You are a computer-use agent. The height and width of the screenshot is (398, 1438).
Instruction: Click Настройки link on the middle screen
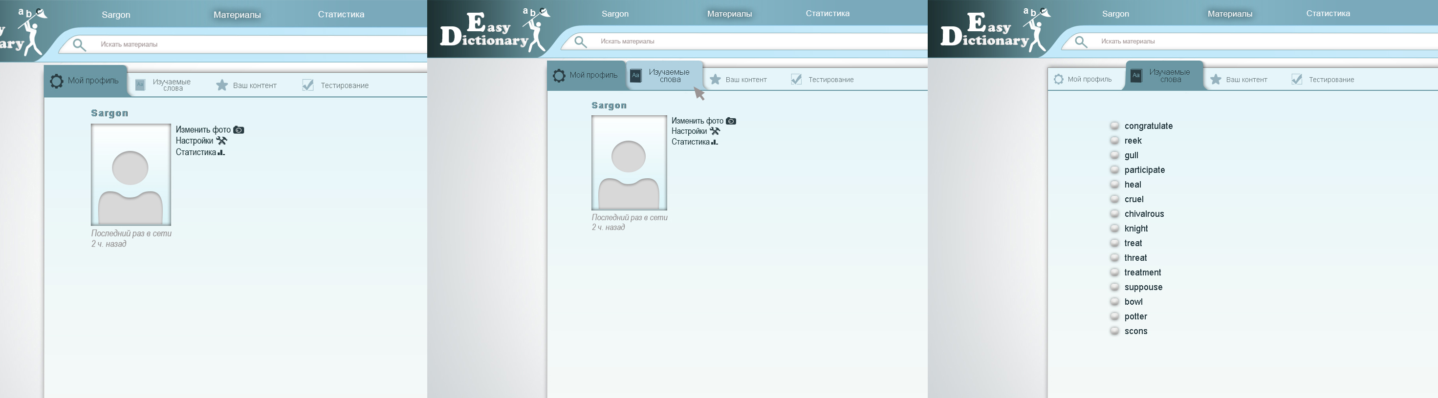(689, 131)
